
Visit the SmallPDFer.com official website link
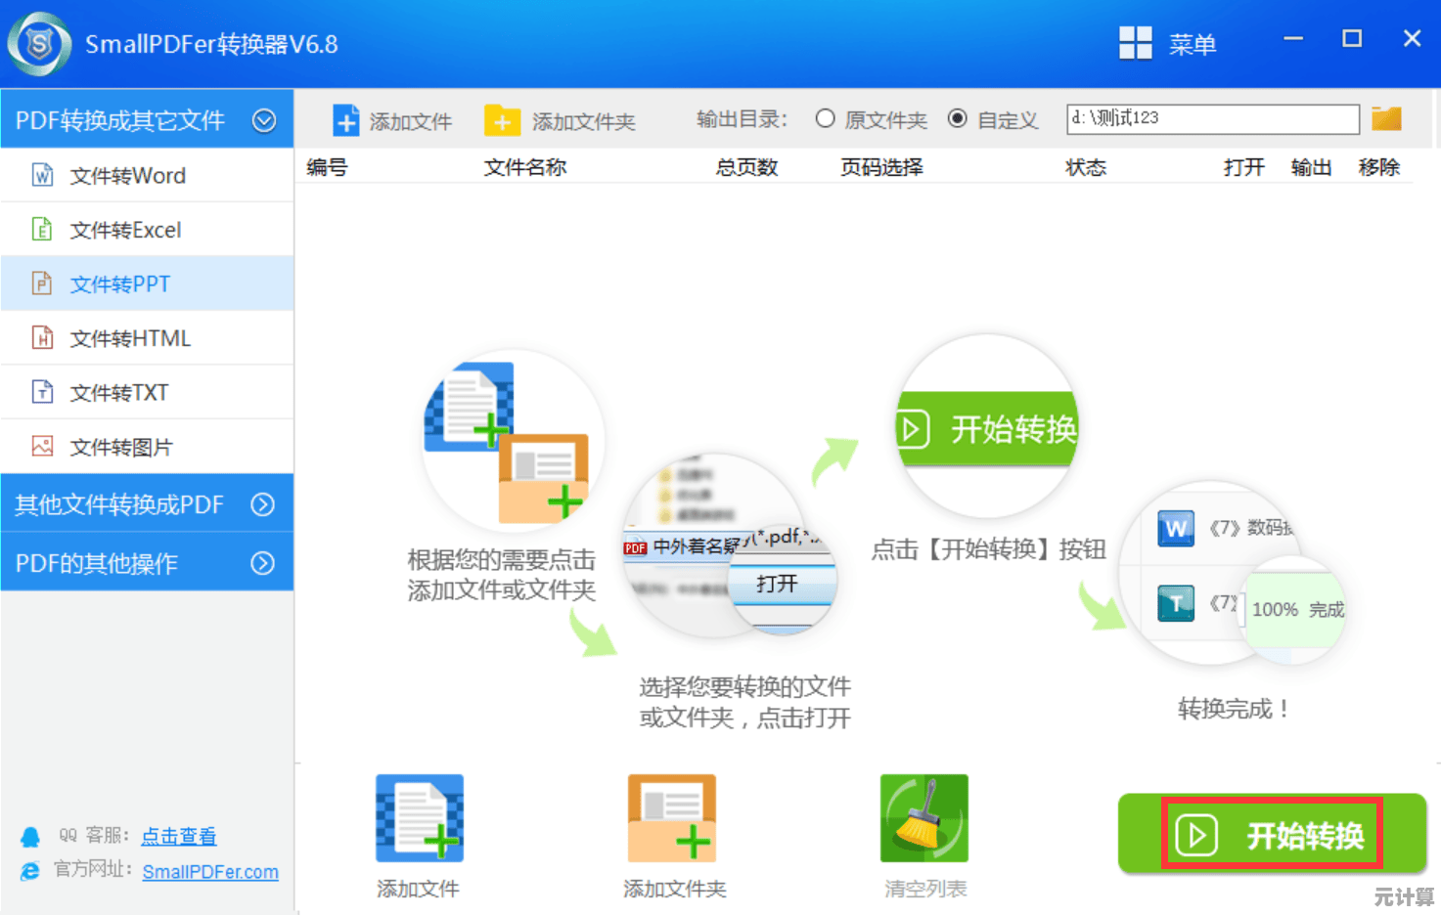(210, 871)
